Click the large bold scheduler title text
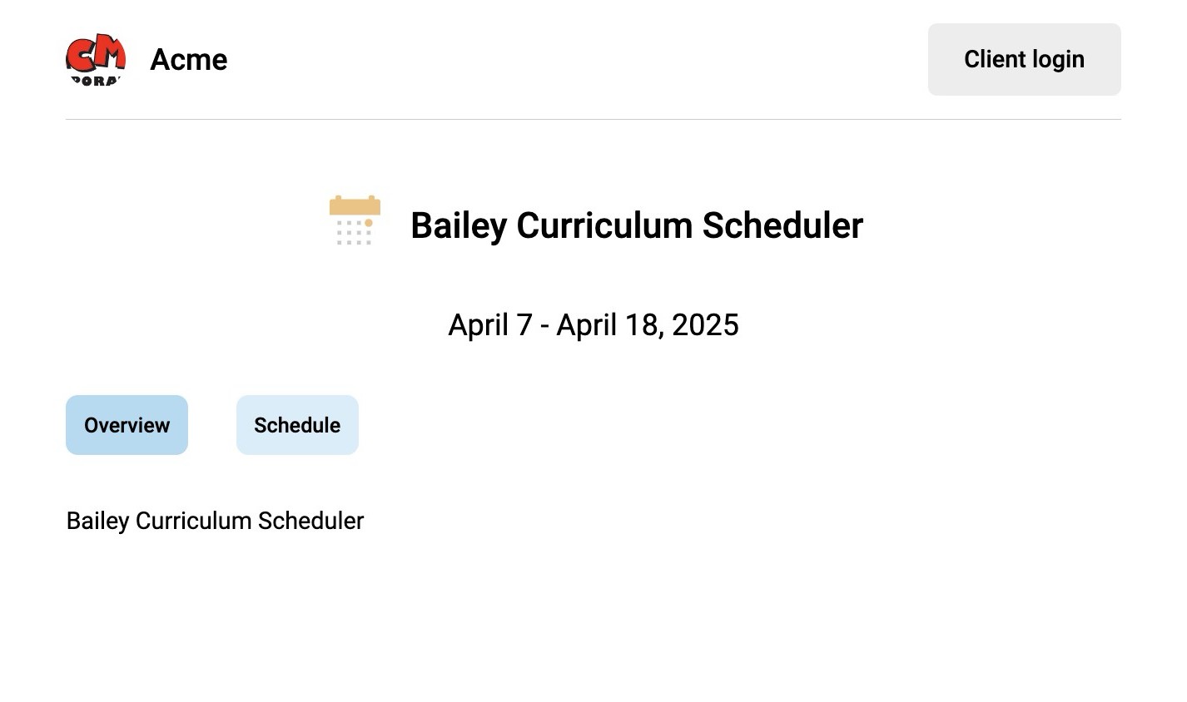 coord(637,225)
